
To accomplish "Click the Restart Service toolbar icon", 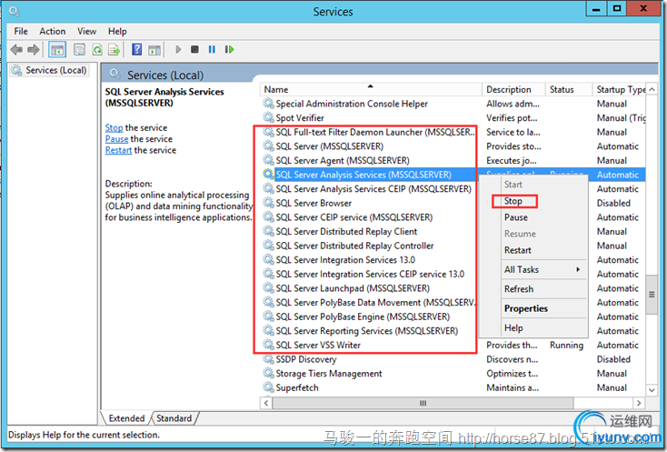I will point(229,49).
